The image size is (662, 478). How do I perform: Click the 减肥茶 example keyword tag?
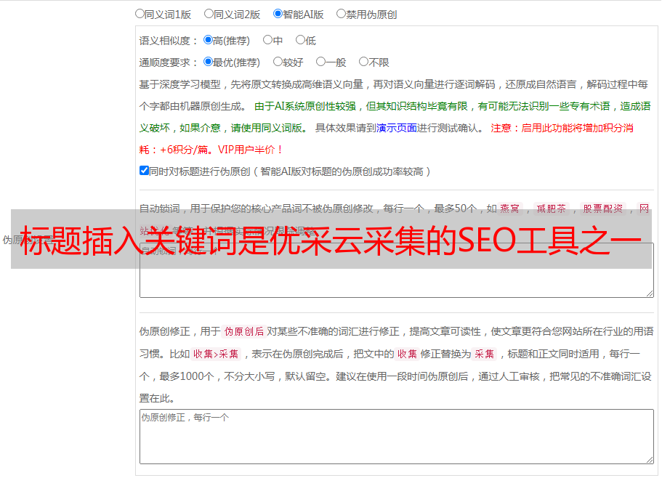551,208
